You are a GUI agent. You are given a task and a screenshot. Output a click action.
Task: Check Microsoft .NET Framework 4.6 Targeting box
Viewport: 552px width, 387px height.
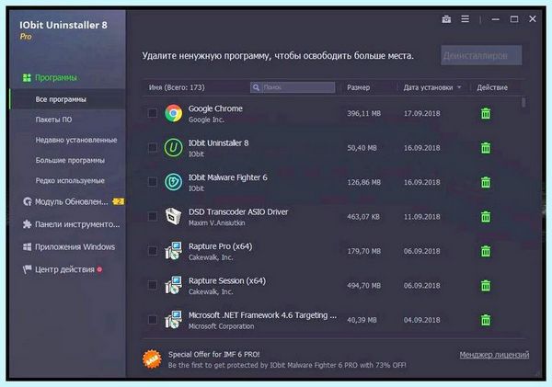(153, 320)
